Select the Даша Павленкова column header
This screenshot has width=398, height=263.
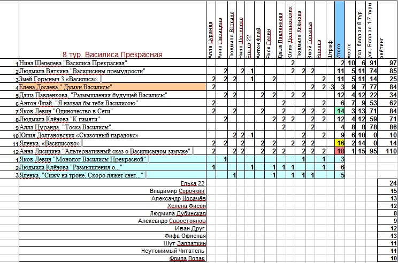click(281, 30)
